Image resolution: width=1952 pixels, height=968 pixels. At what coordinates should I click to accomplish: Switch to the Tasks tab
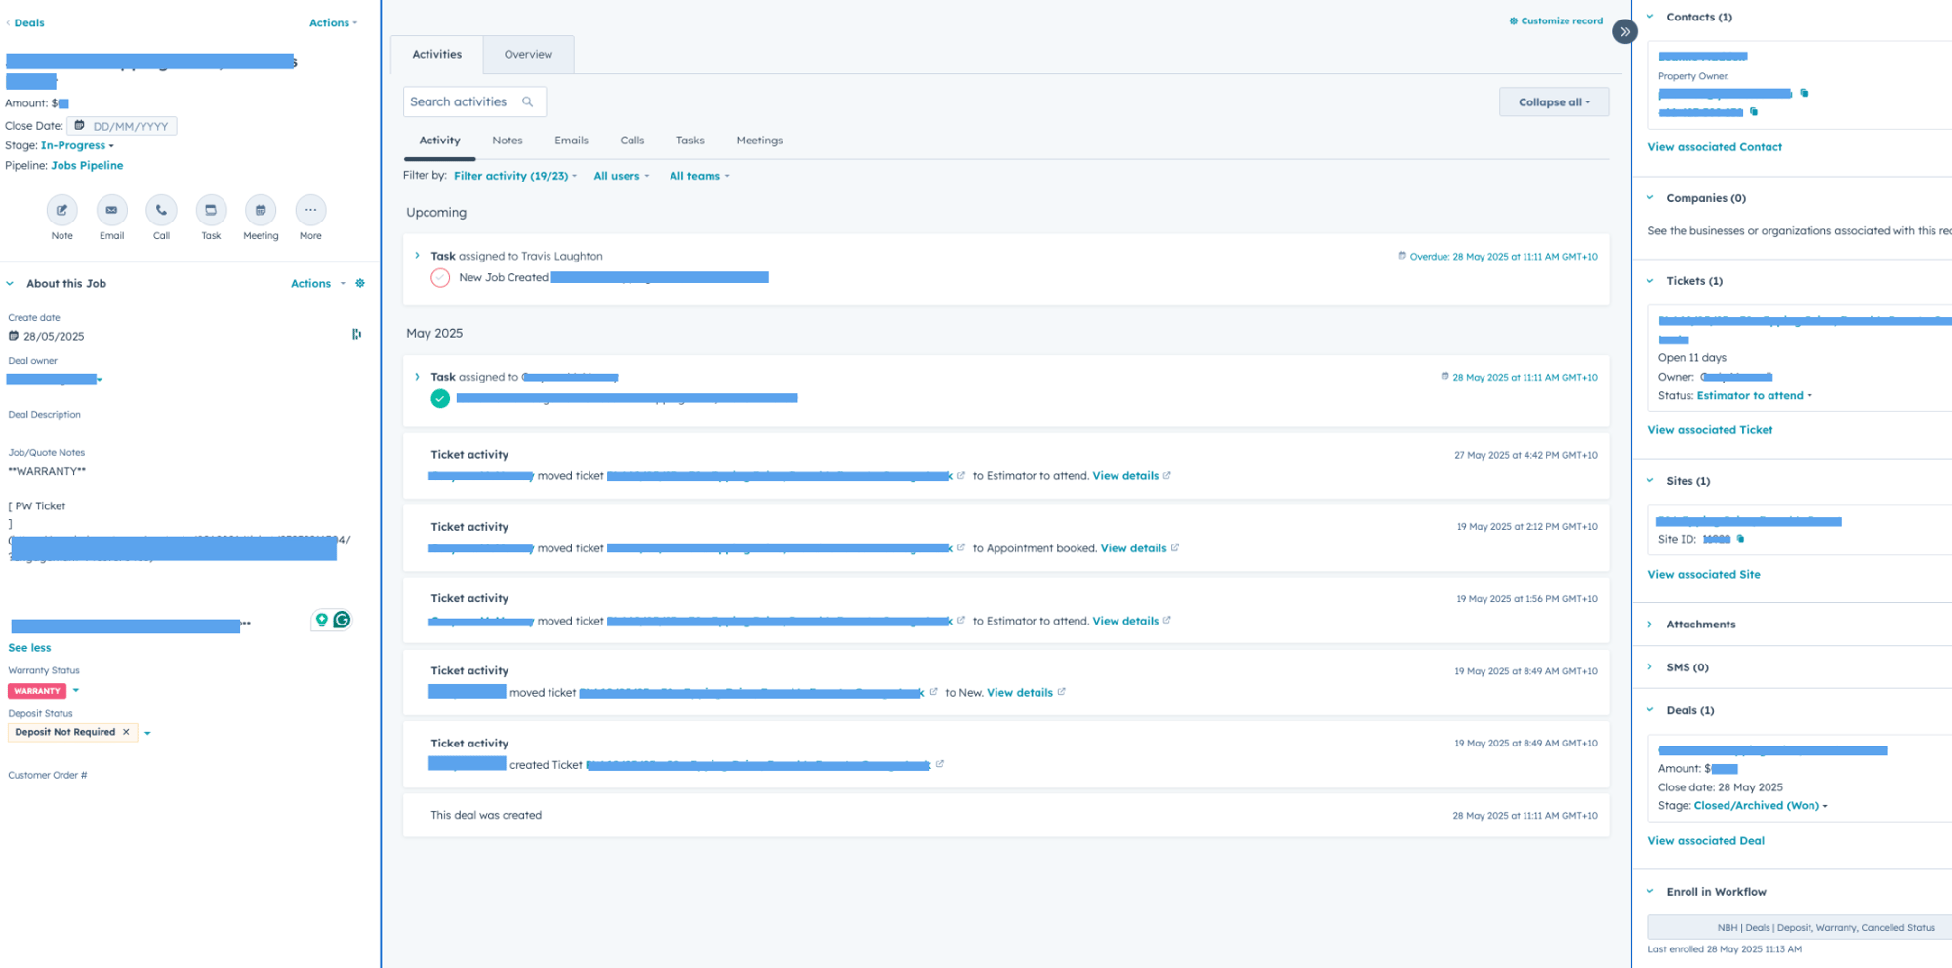click(690, 141)
